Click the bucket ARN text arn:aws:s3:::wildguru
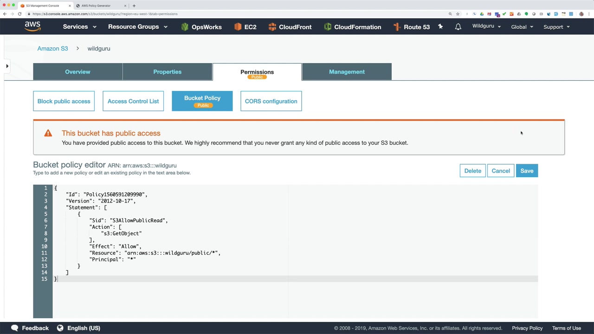The height and width of the screenshot is (334, 594). 149,166
